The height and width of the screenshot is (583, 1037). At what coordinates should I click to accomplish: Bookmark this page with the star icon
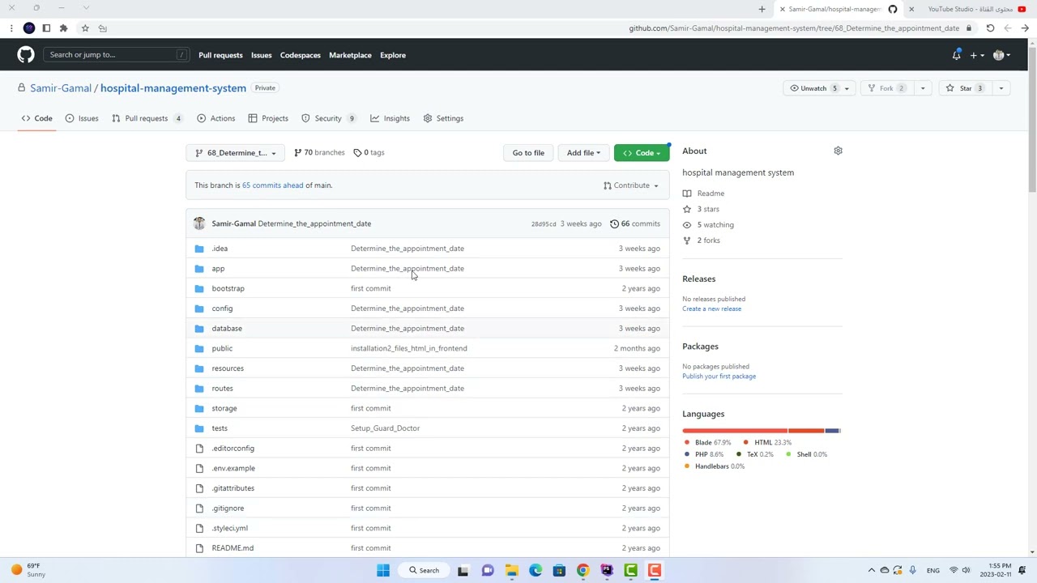85,28
